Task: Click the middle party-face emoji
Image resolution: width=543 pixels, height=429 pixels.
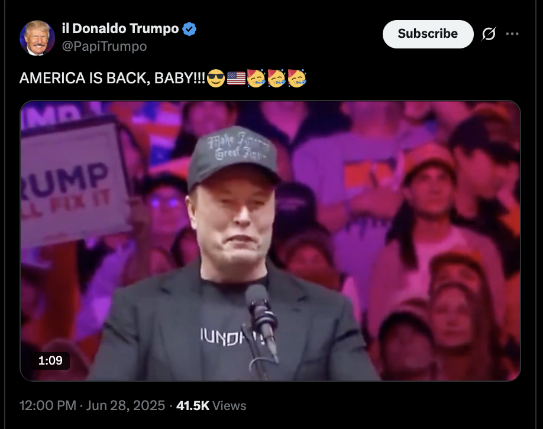Action: coord(276,78)
